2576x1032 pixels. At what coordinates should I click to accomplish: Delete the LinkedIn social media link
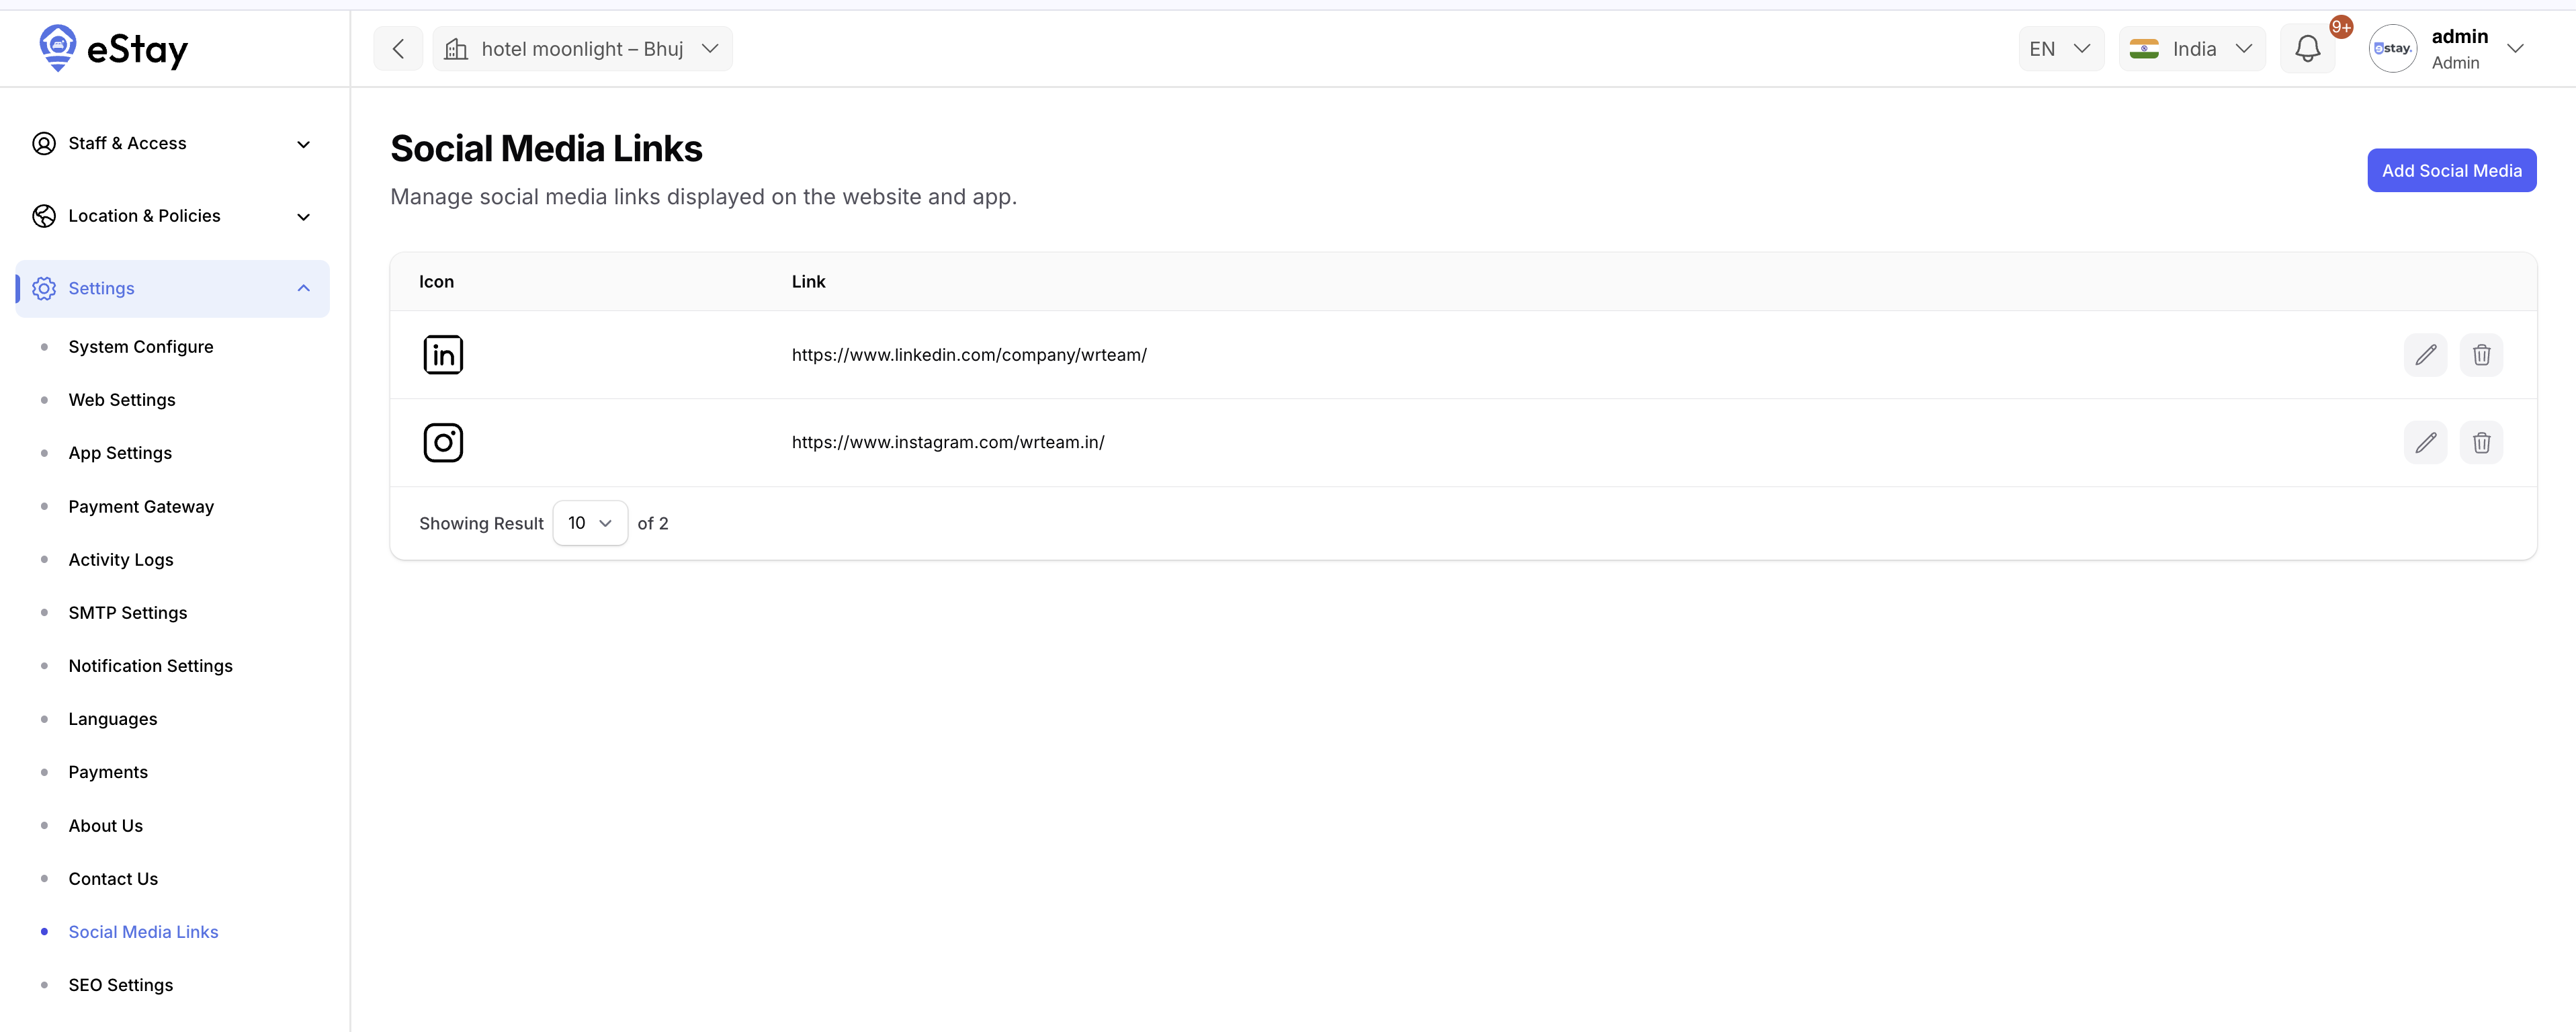(x=2481, y=355)
